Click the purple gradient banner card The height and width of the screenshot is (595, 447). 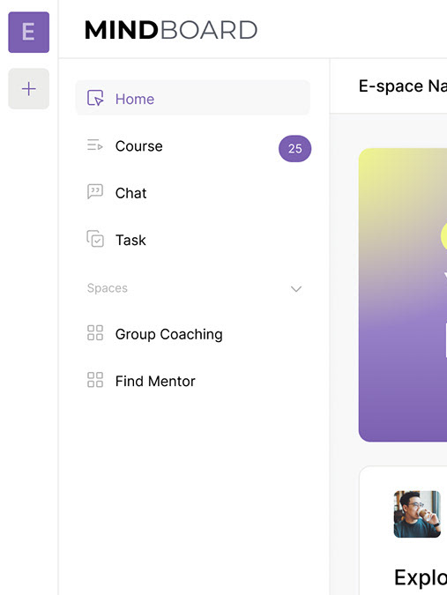click(403, 294)
